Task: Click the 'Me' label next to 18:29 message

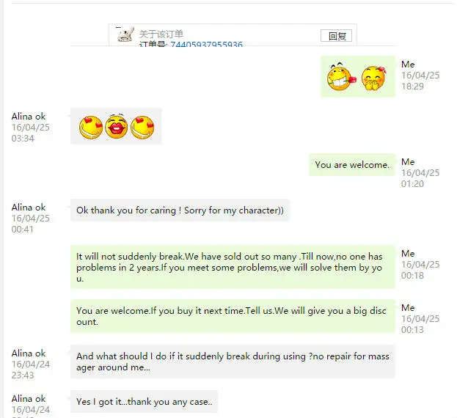Action: click(408, 65)
